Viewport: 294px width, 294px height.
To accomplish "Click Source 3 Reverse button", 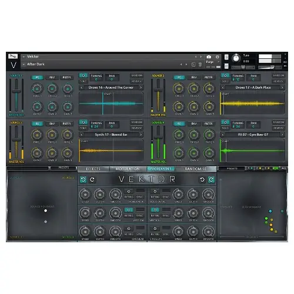I will pos(137,128).
